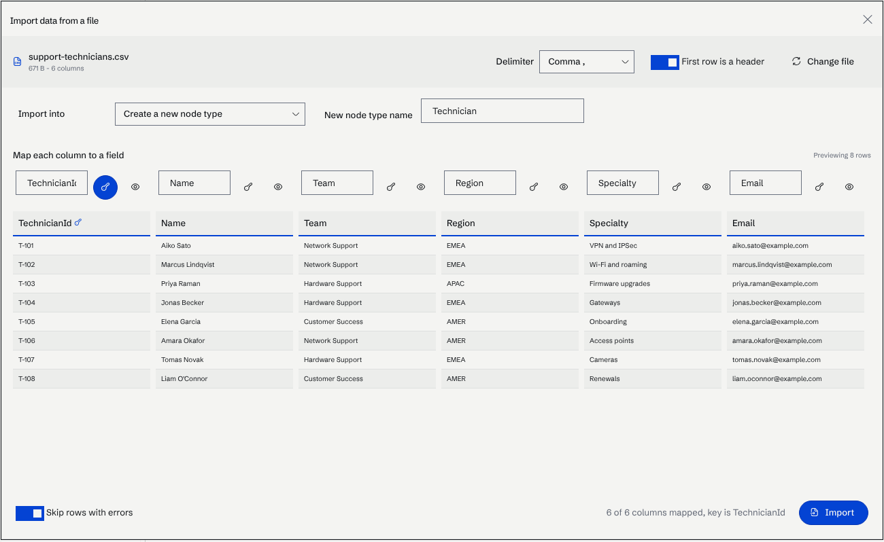Click the support-technicians.csv file name
The width and height of the screenshot is (884, 542).
coord(79,56)
